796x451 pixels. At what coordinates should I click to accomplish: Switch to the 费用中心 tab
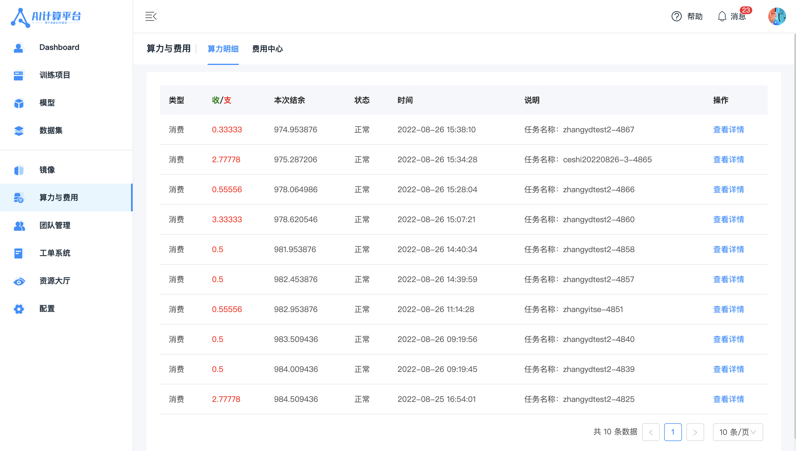pyautogui.click(x=267, y=49)
